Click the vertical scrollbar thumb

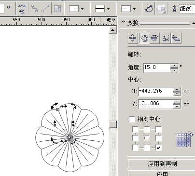[x=113, y=124]
